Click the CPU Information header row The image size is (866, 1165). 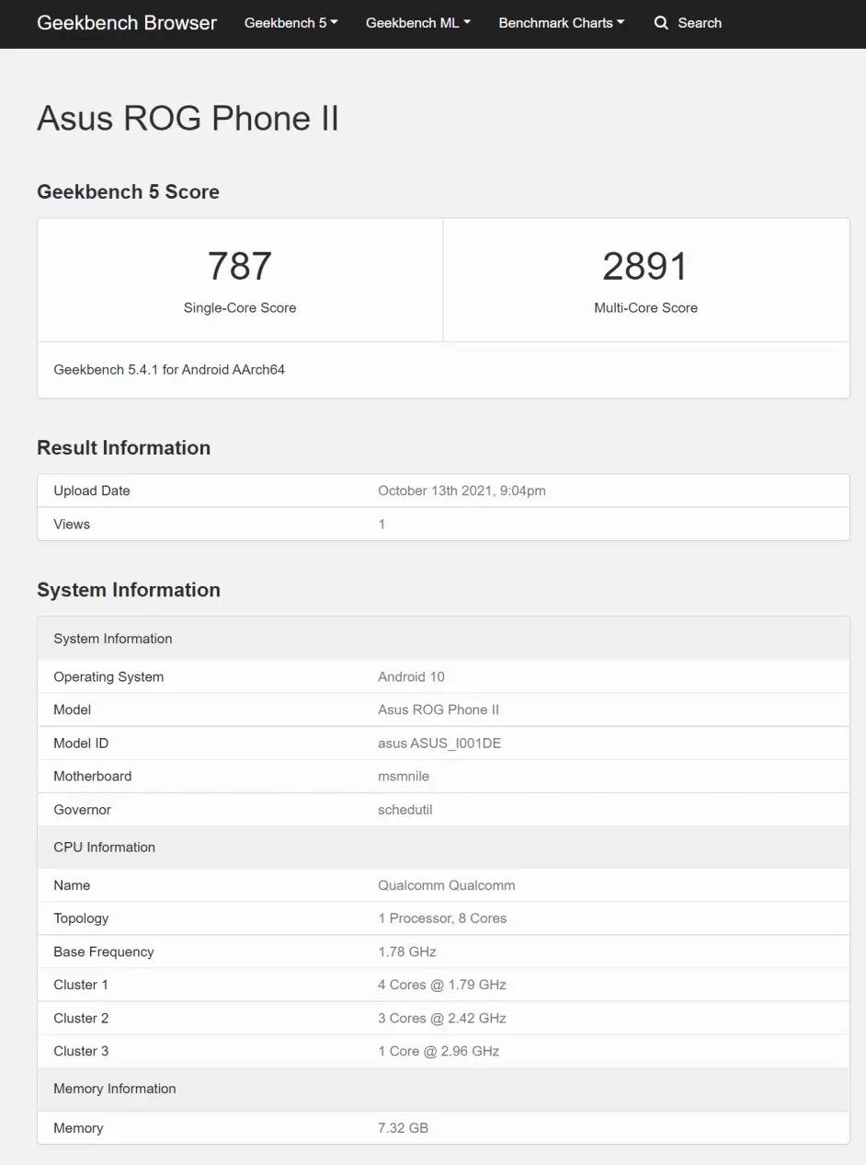(443, 848)
